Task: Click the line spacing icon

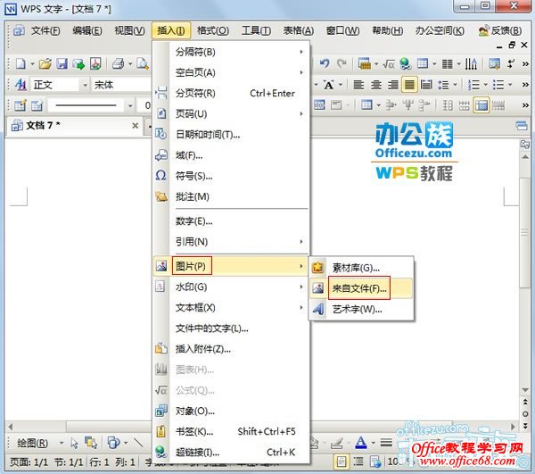Action: 443,84
